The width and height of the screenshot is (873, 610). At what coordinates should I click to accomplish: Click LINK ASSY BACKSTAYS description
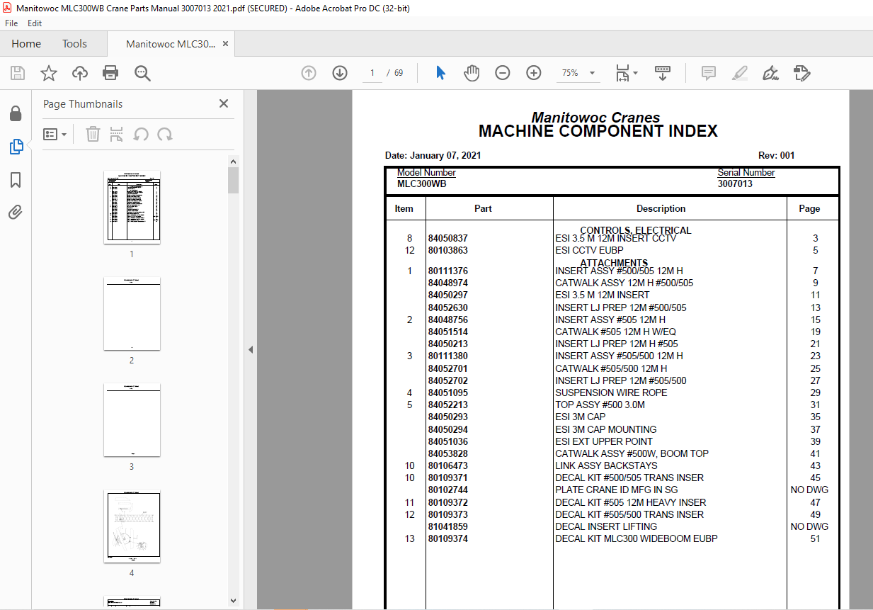click(606, 465)
